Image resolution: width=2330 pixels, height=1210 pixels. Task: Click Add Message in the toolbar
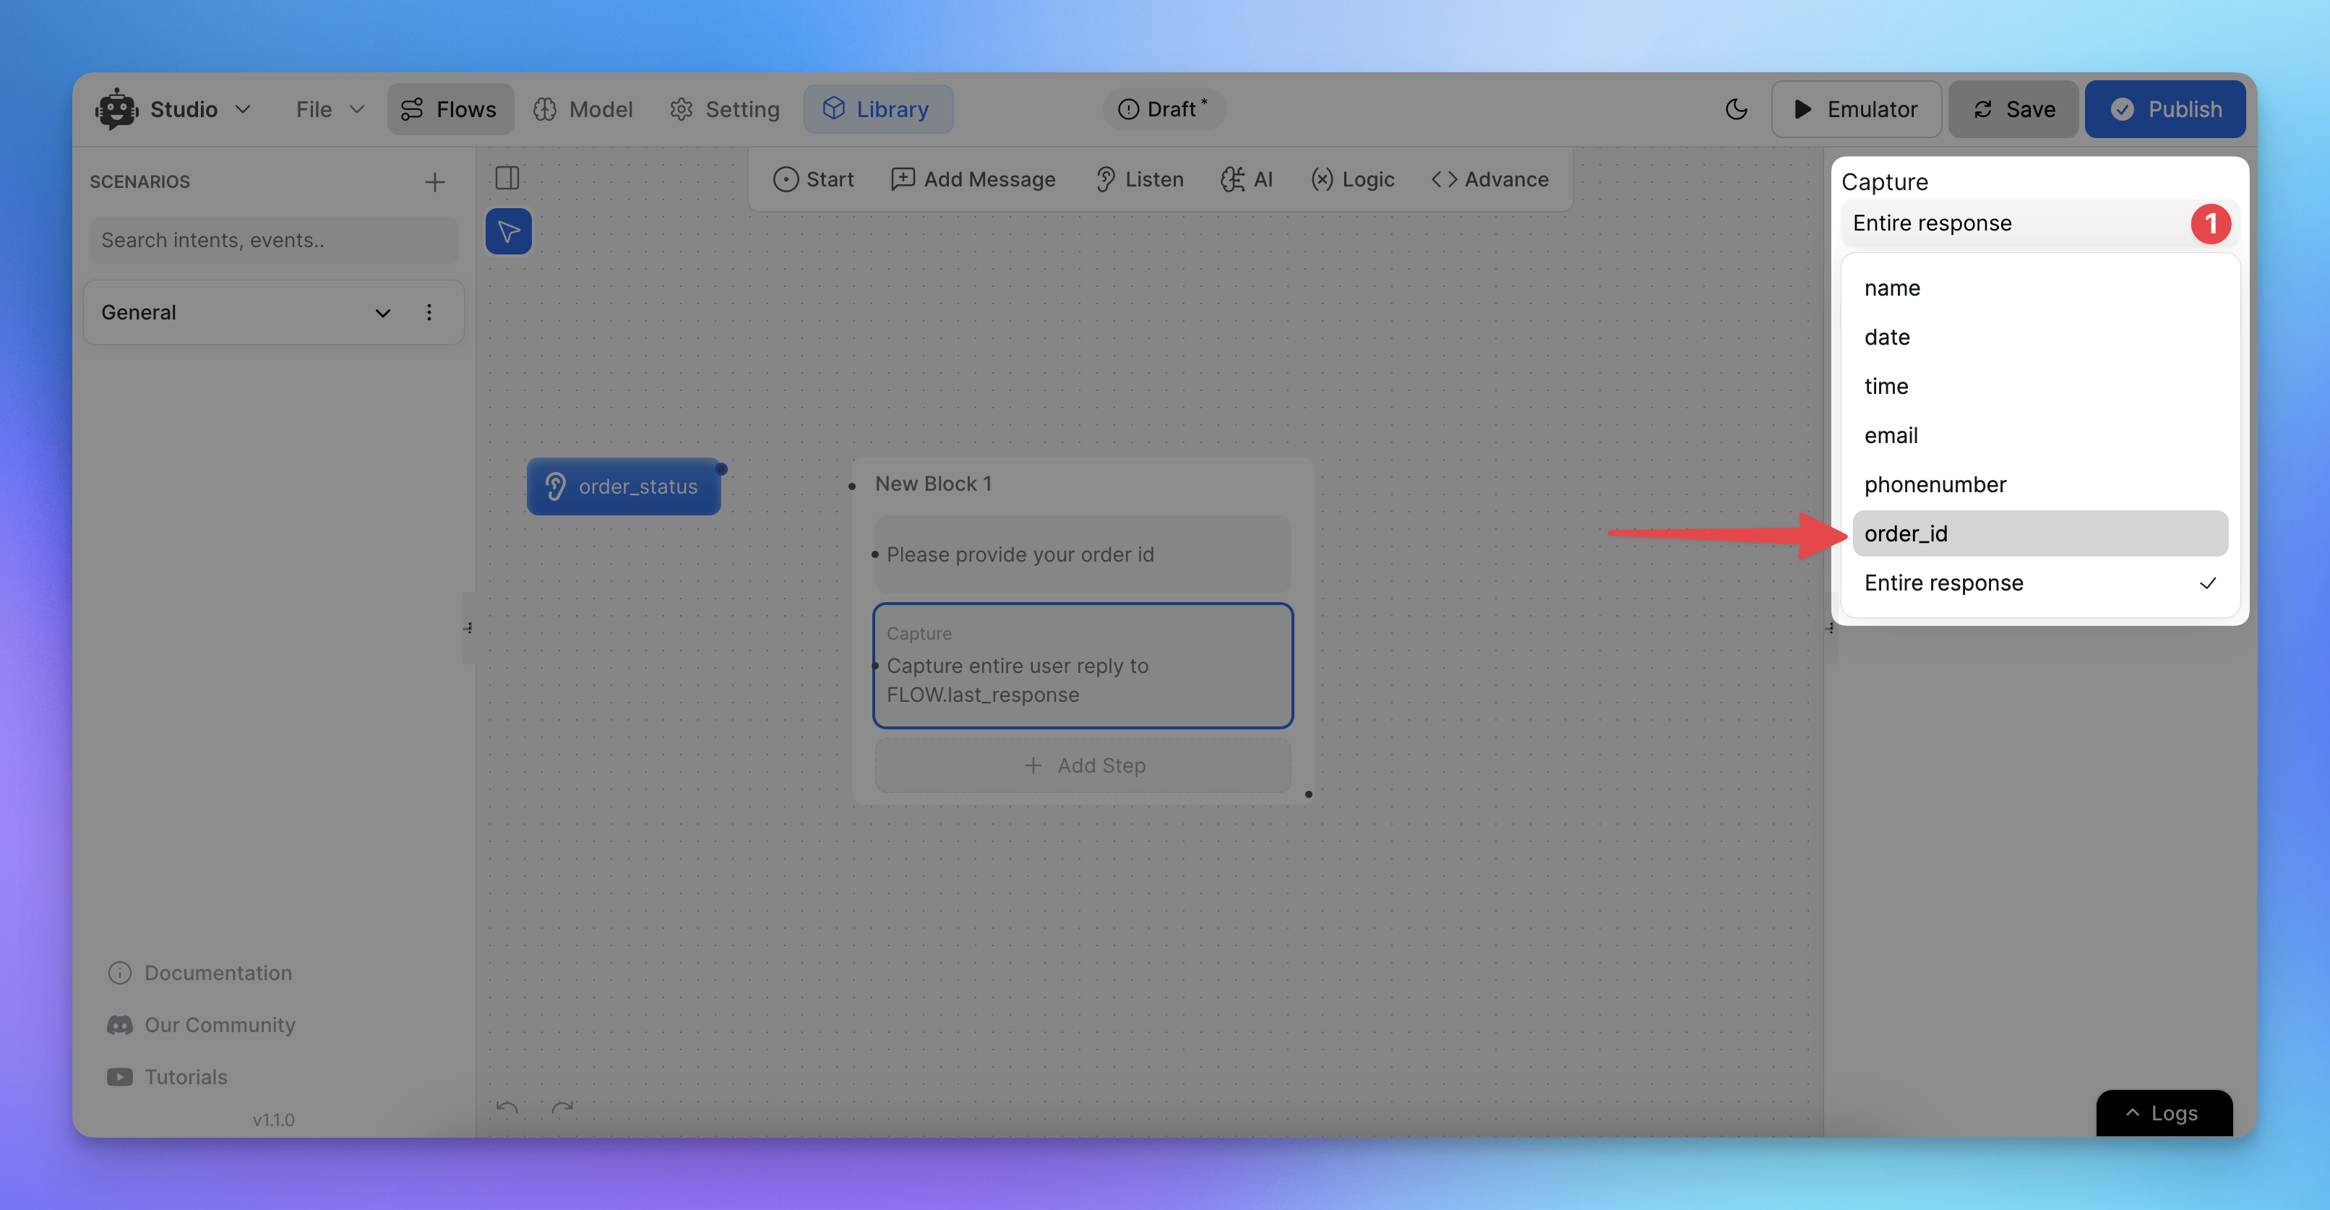(973, 179)
